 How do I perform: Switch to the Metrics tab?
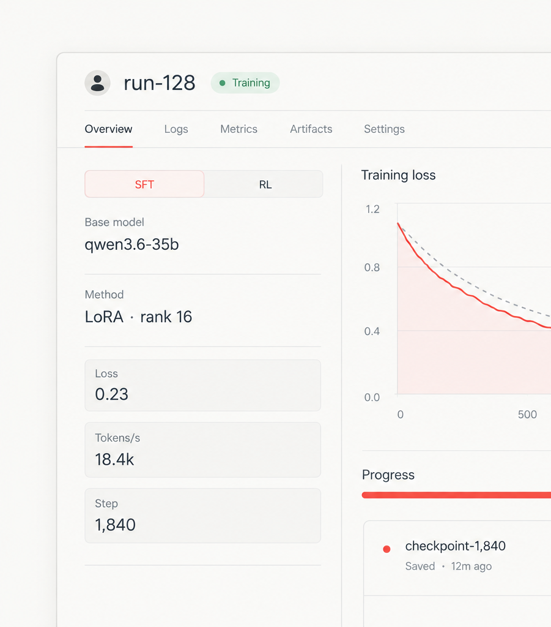239,129
